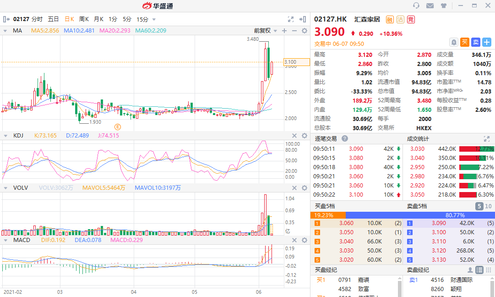Click the 3.100 price axis label
This screenshot has height=297, width=495.
pos(297,62)
